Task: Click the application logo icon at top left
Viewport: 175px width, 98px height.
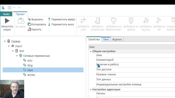Action: (3, 8)
